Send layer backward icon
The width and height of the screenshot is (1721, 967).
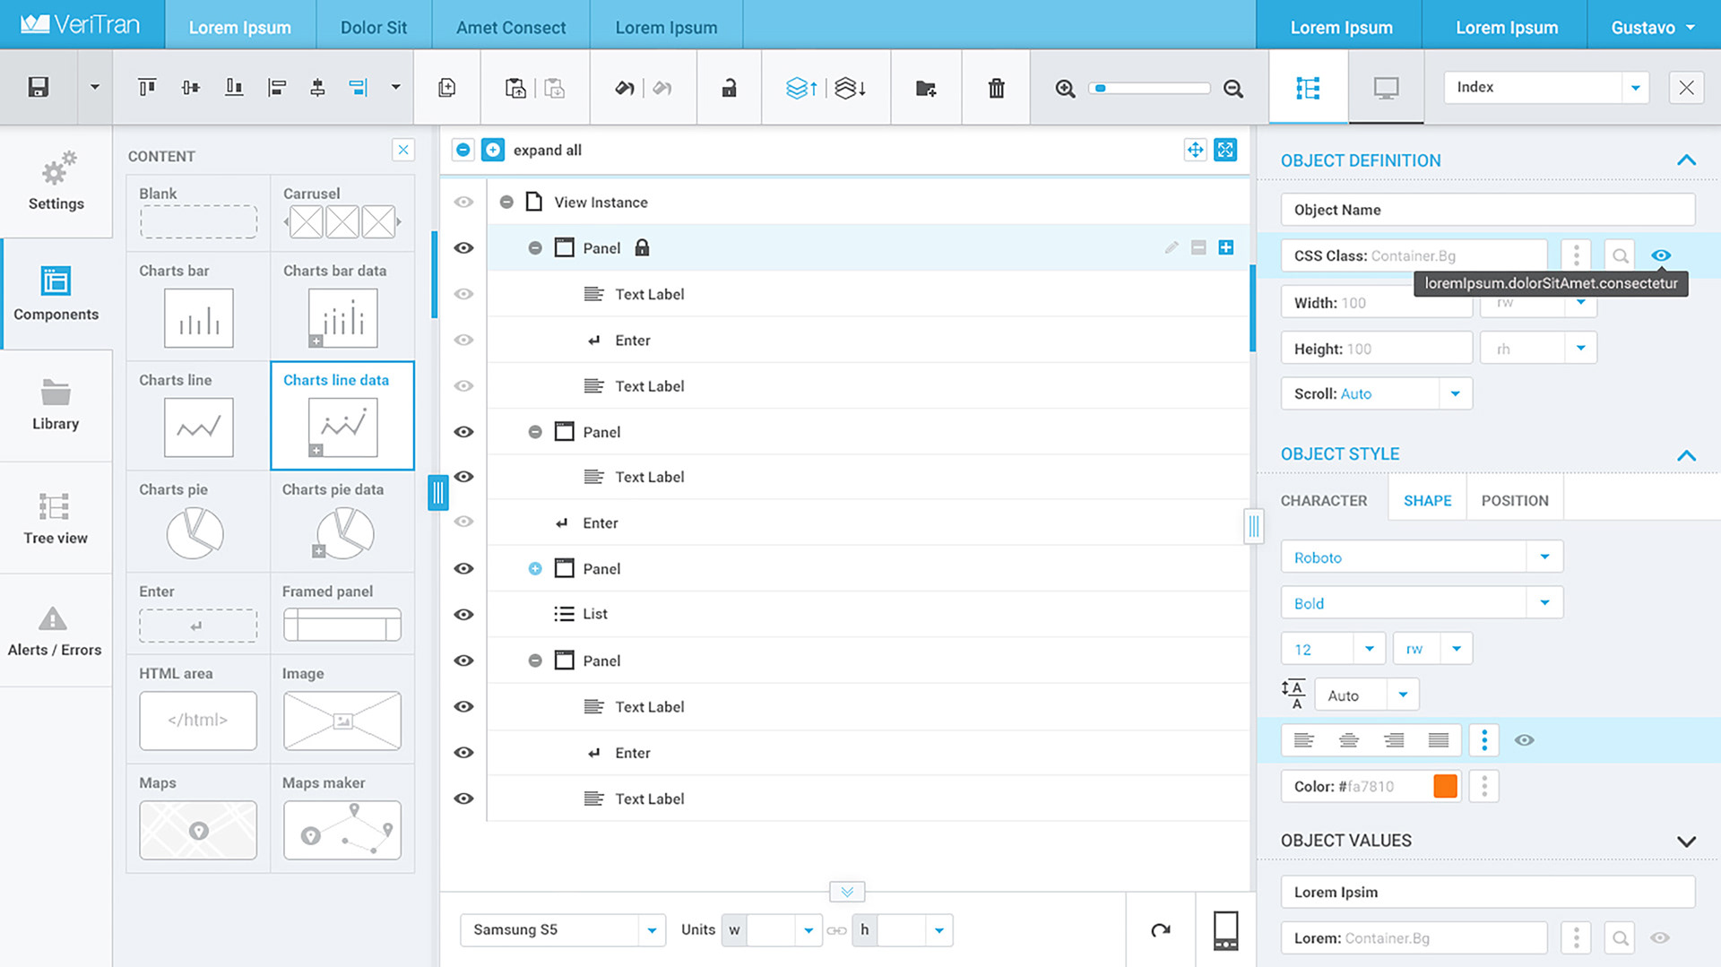click(851, 88)
